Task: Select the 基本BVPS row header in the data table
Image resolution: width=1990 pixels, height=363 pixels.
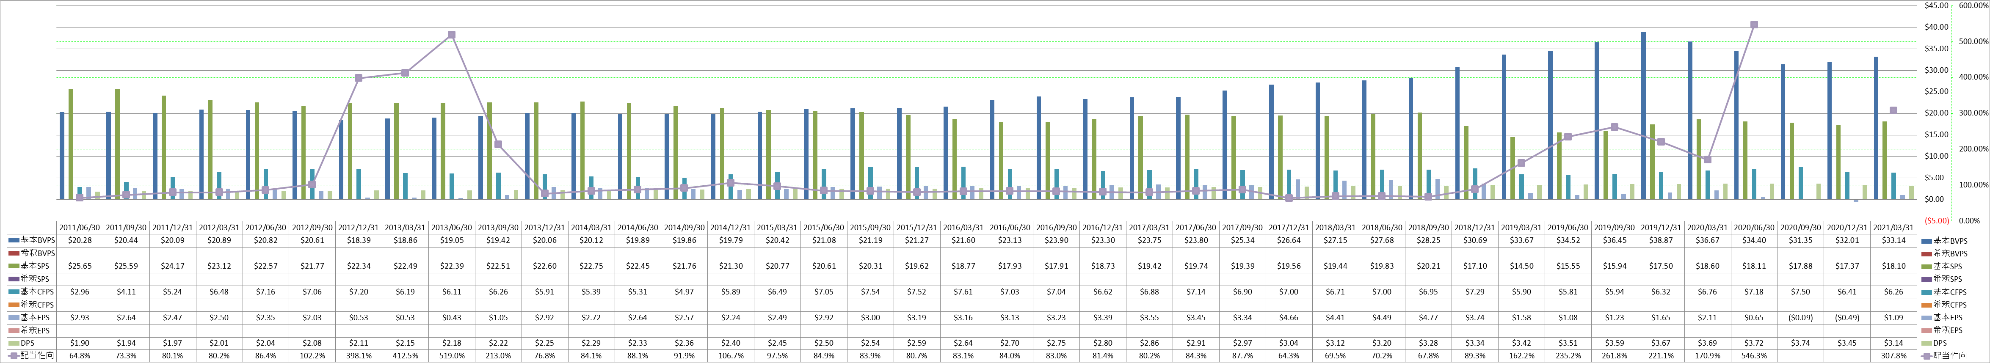Action: pyautogui.click(x=31, y=240)
